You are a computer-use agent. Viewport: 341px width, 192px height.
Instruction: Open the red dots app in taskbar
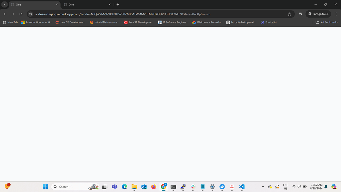232,187
